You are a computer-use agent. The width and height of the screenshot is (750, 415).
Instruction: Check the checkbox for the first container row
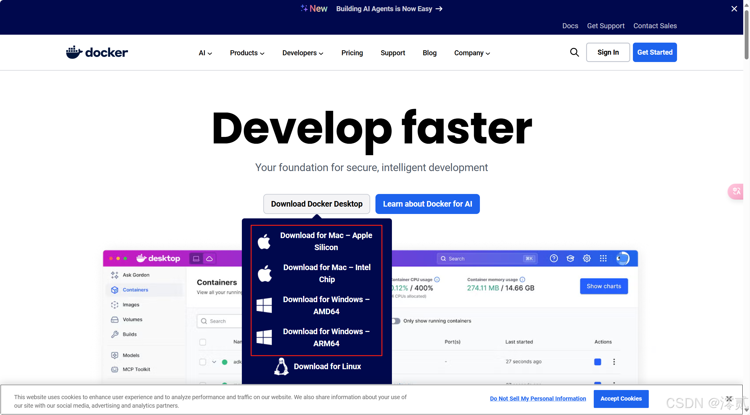[x=202, y=362]
